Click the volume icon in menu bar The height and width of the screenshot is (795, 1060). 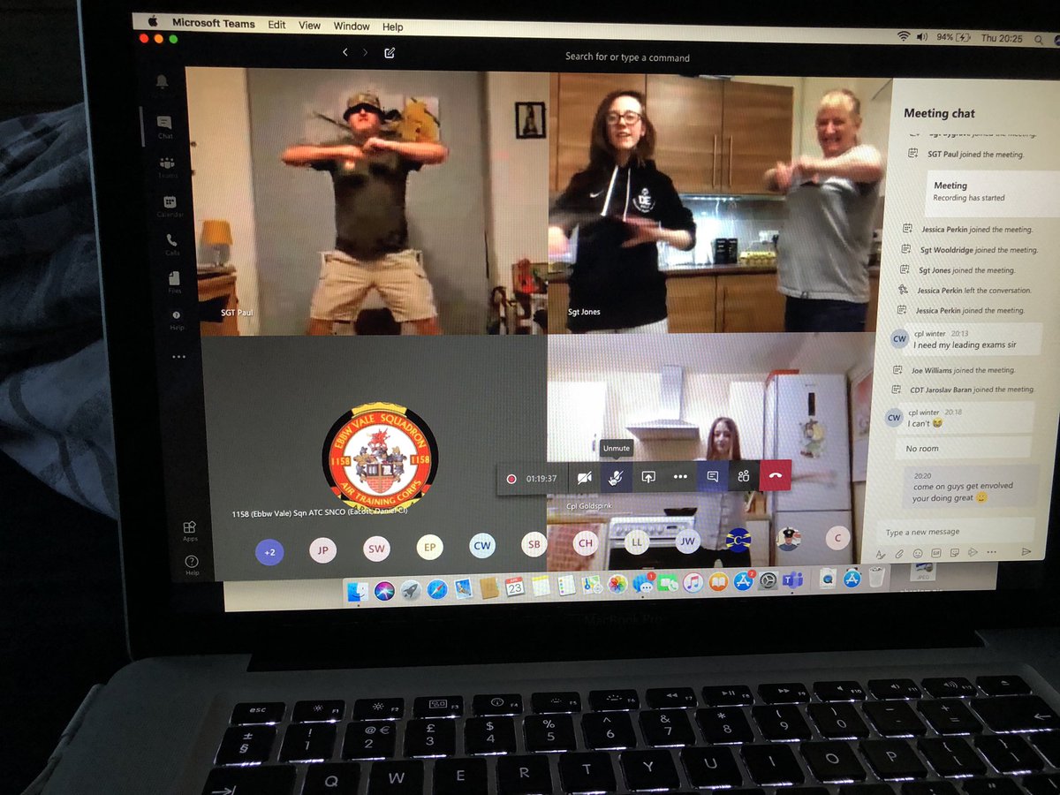pyautogui.click(x=922, y=37)
